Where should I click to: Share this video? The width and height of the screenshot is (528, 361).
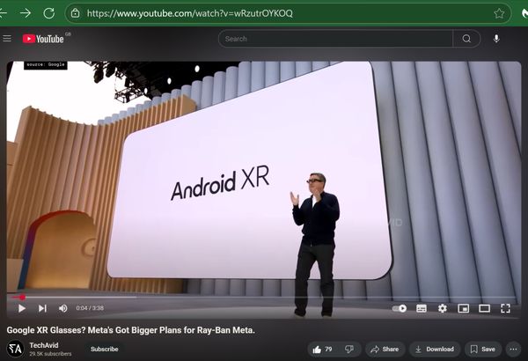[x=385, y=350]
